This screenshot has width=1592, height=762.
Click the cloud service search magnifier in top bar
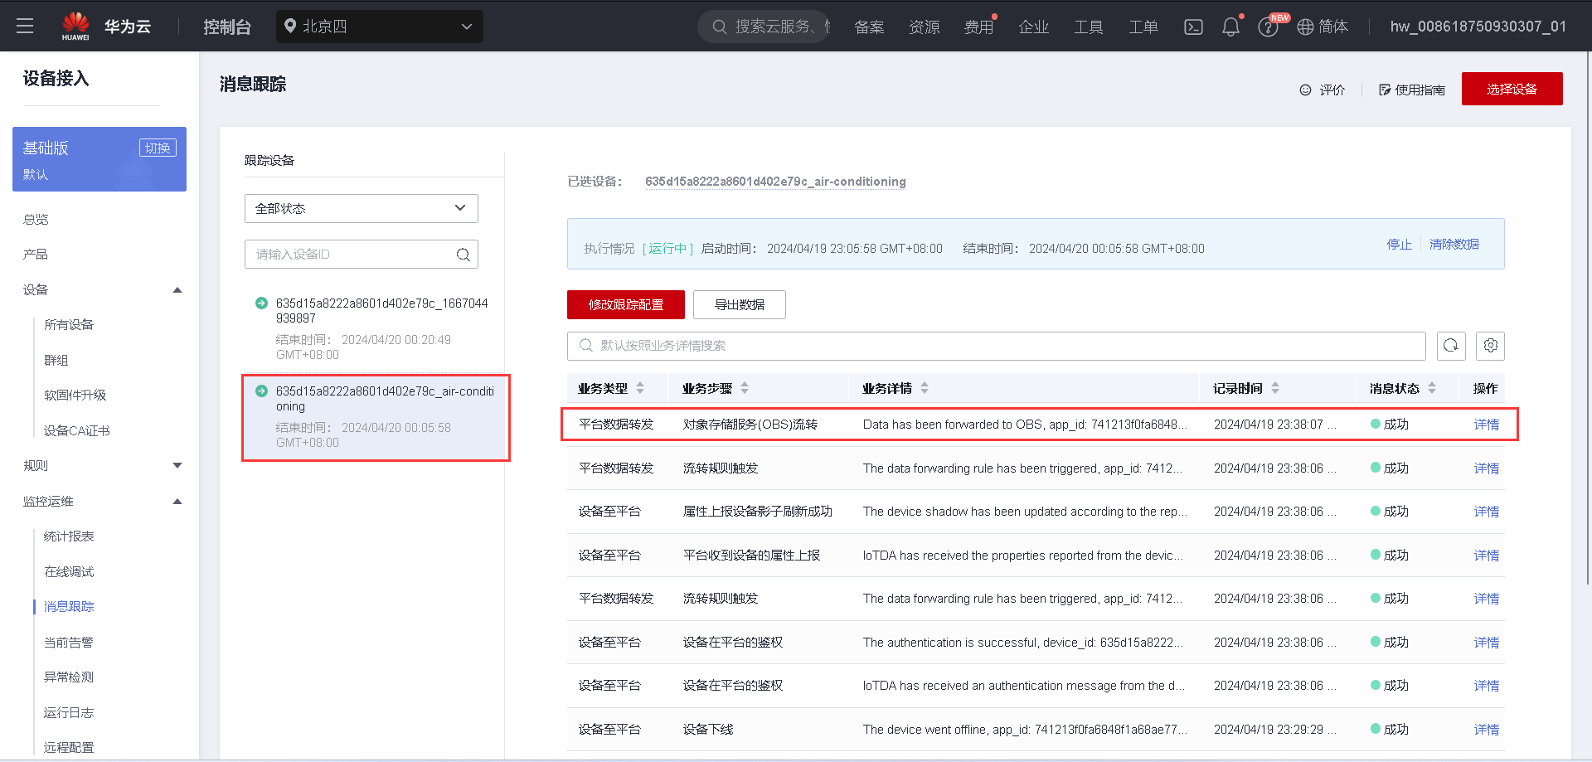718,26
